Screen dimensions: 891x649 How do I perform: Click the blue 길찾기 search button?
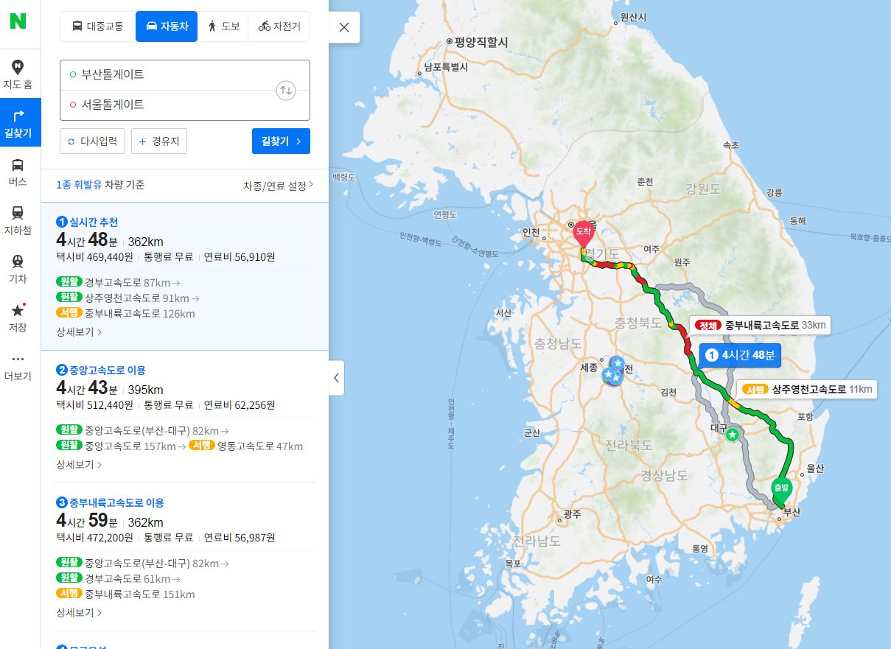[281, 141]
